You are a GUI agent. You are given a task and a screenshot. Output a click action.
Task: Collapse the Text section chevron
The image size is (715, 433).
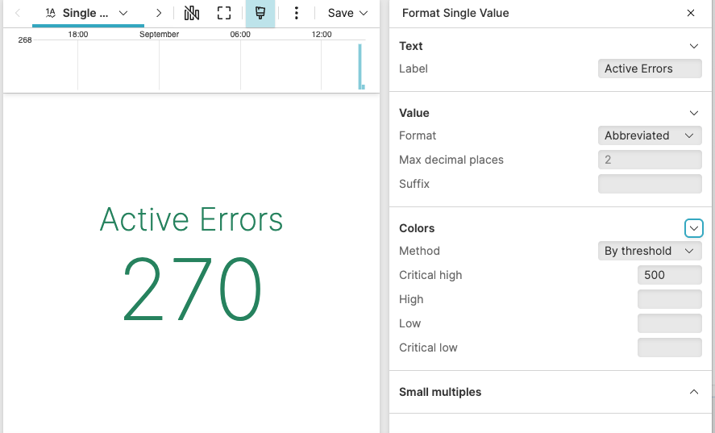[693, 46]
